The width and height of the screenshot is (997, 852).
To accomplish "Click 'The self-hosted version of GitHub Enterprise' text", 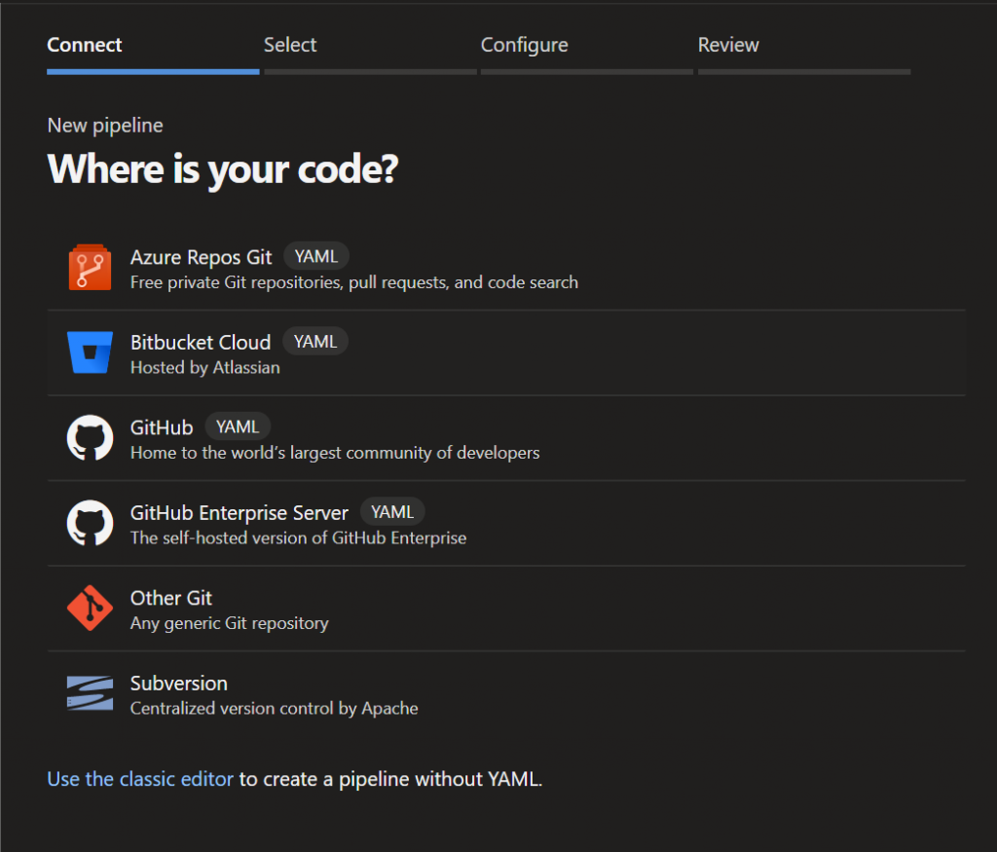I will coord(298,537).
